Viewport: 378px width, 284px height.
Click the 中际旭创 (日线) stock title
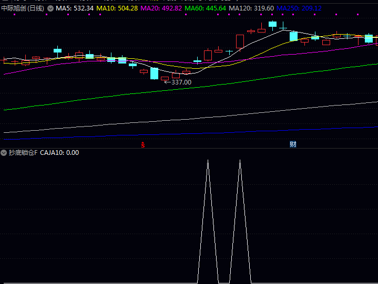(23, 8)
